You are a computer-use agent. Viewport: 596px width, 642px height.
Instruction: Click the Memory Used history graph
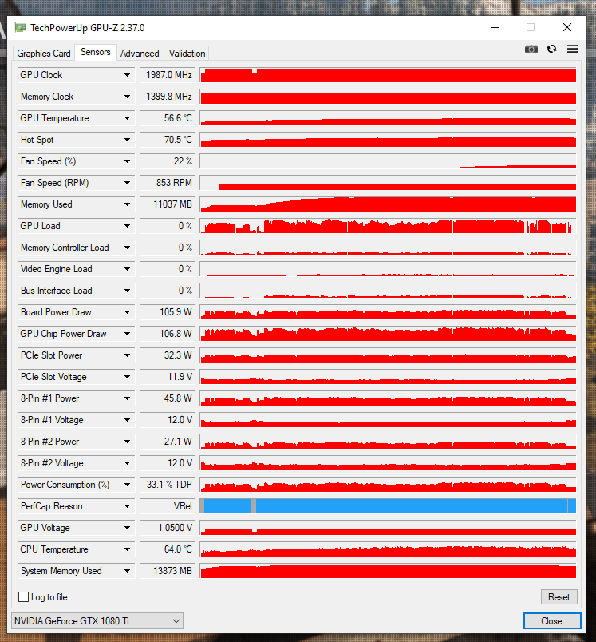pos(388,204)
